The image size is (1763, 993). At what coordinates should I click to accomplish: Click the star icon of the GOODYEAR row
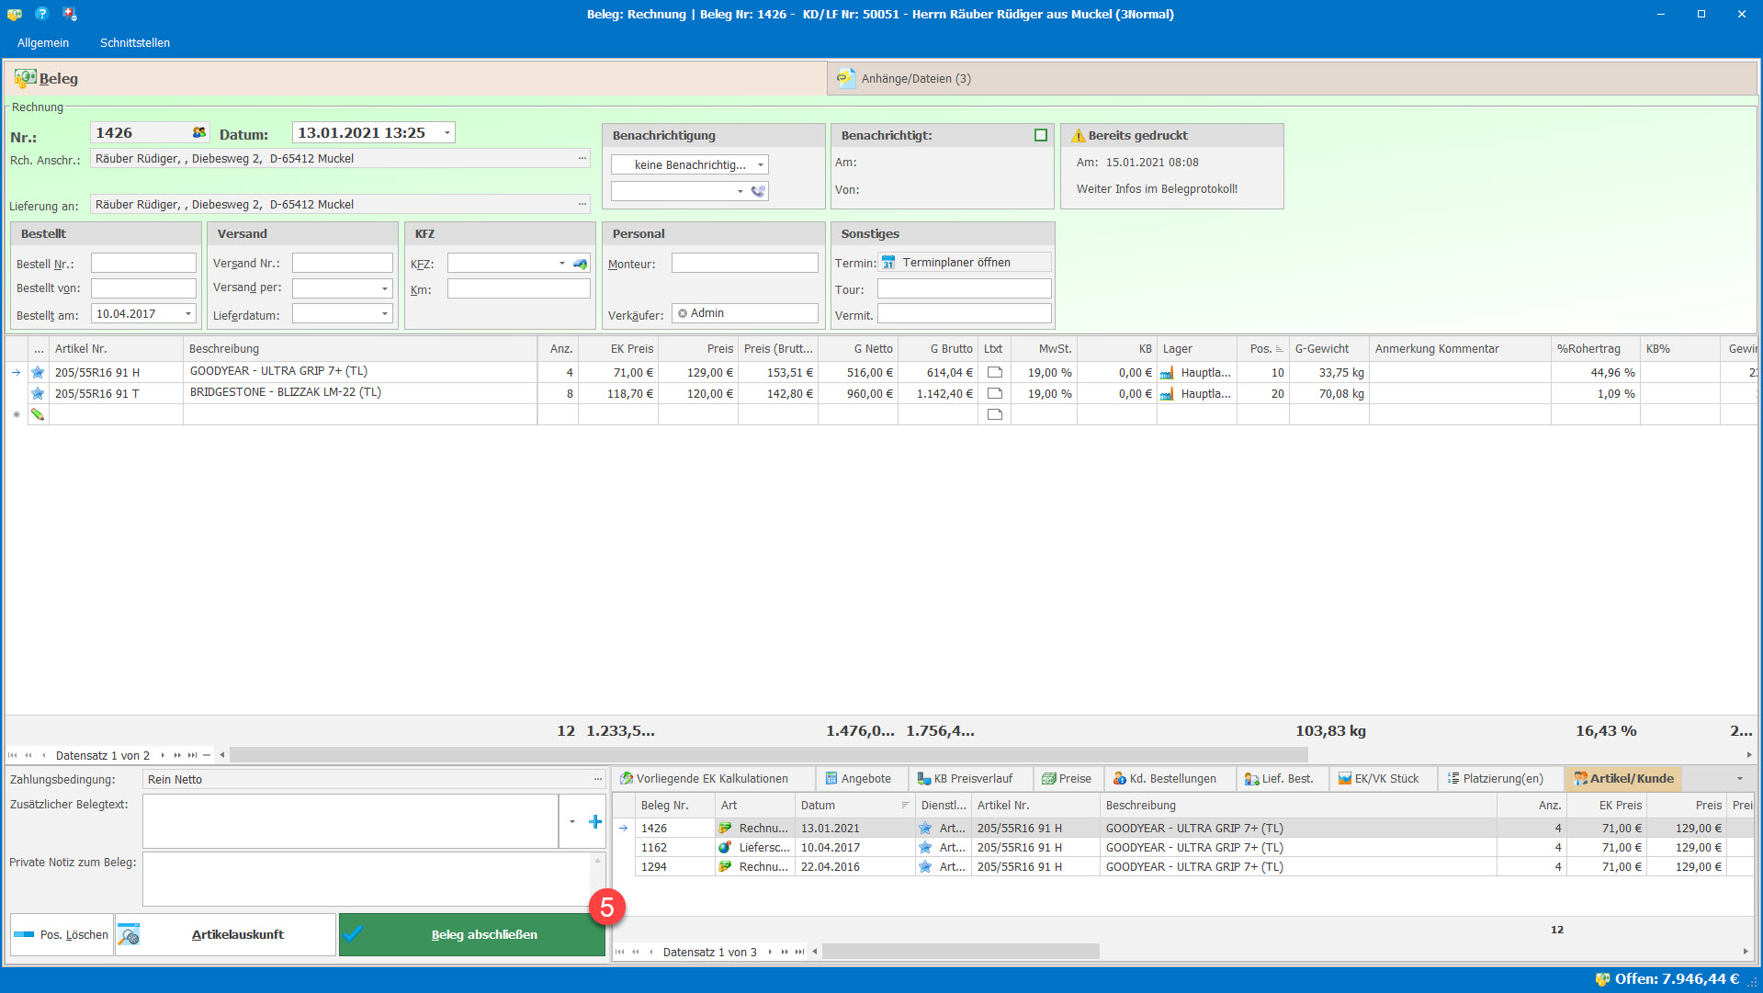(38, 372)
